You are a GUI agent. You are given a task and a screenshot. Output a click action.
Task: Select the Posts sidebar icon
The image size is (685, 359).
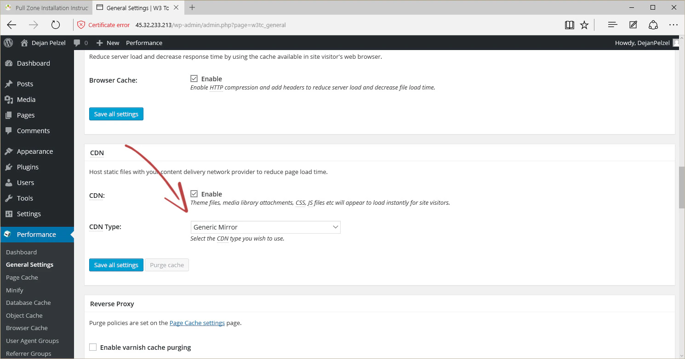(8, 84)
